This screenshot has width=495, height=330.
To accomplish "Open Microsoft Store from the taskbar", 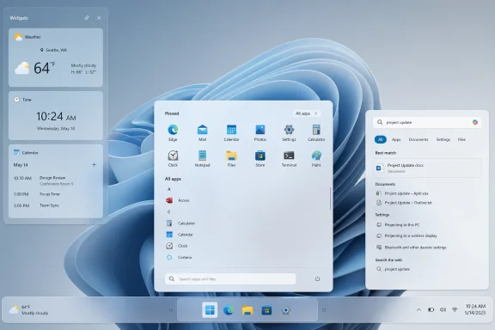I will (x=266, y=310).
